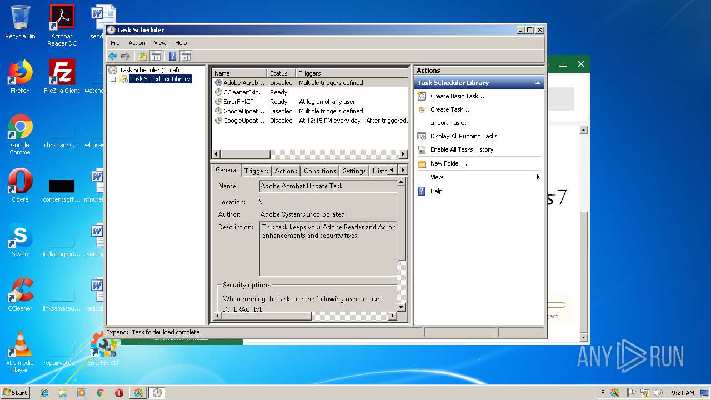The height and width of the screenshot is (400, 711).
Task: Toggle the Show/Hide Console Tree icon
Action: point(156,56)
